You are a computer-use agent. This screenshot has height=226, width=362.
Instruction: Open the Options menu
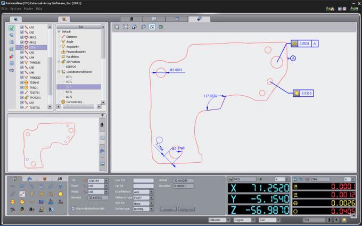pos(16,9)
